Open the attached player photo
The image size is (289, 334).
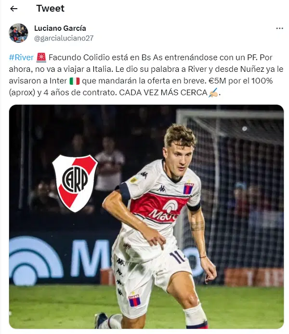[146, 216]
